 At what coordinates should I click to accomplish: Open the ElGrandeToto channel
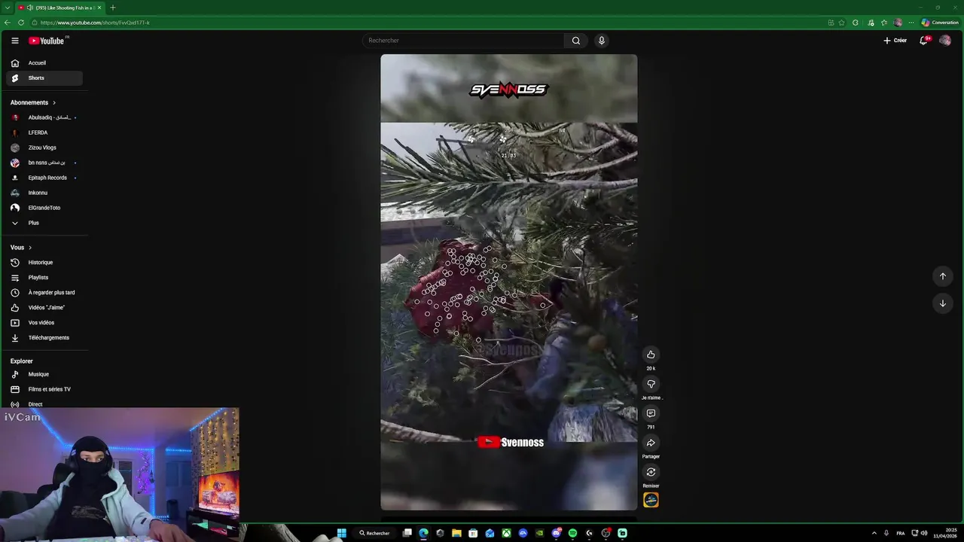[44, 208]
